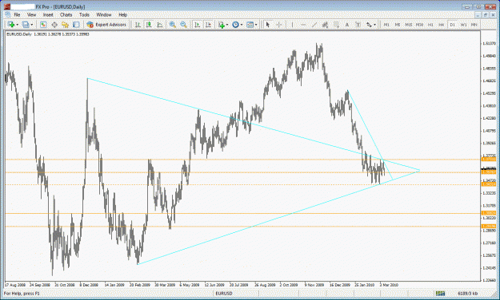
Task: Zoom out of the chart
Action: point(183,25)
